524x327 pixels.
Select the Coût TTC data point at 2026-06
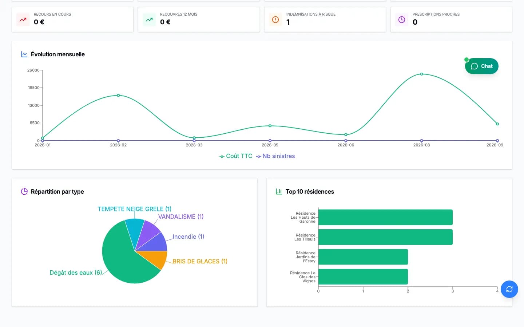point(346,135)
